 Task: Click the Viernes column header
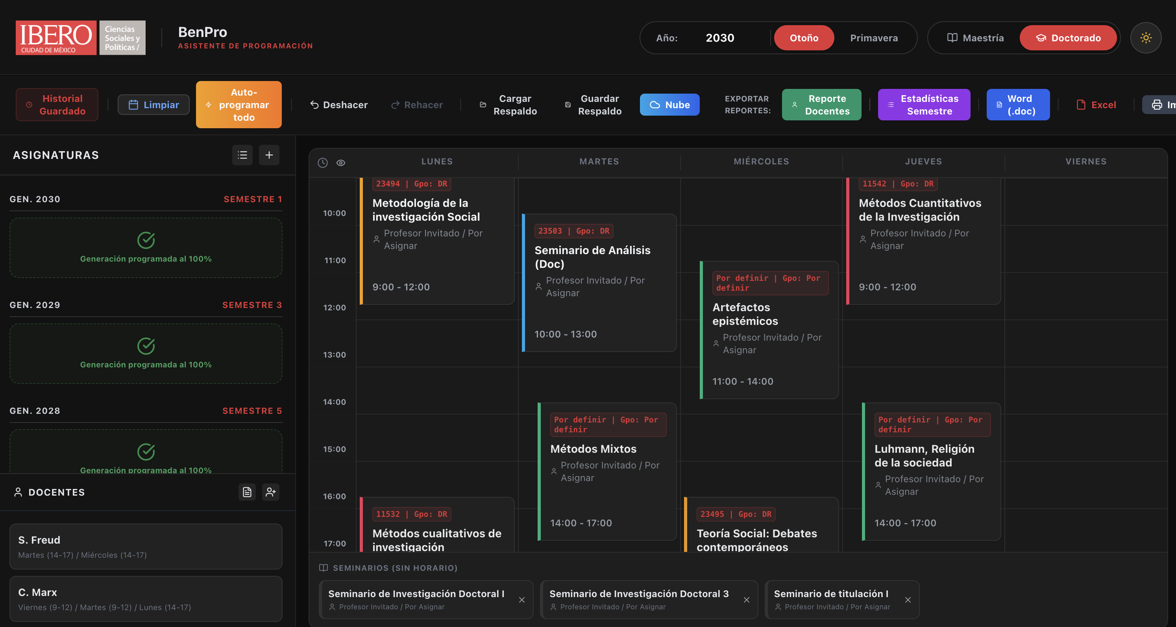(1085, 162)
